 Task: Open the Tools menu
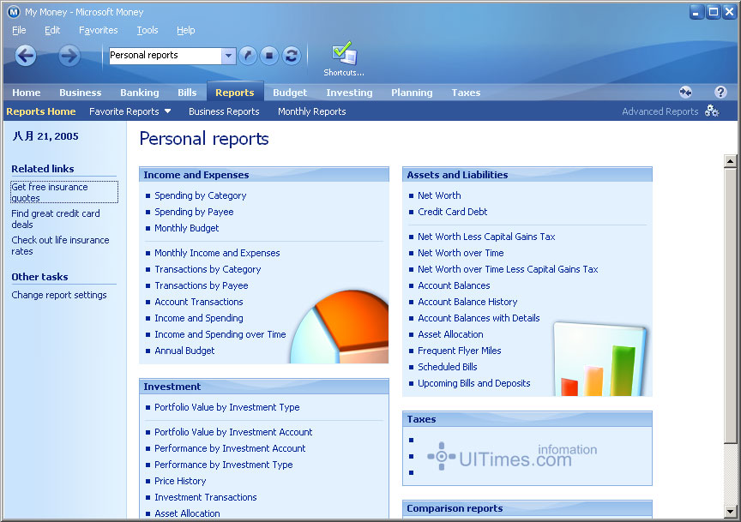pos(148,30)
